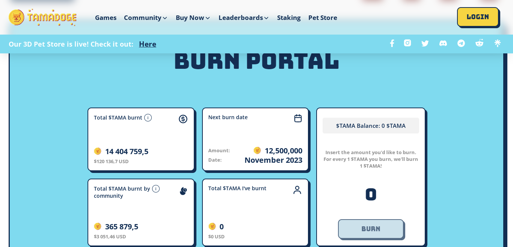The image size is (513, 247).
Task: Click the BURN PORTAL heading
Action: tap(256, 61)
